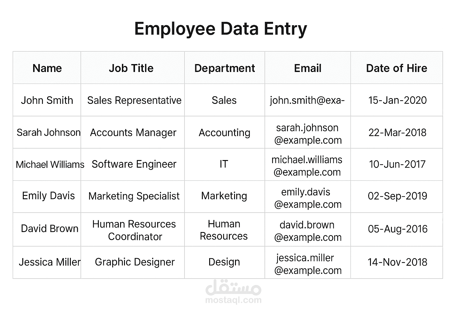The image size is (467, 311).
Task: Select the Accounting department cell
Action: coord(225,132)
